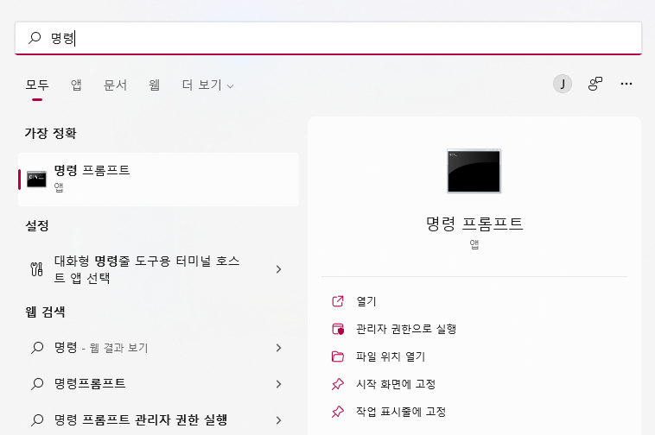
Task: Click the 시작 화면에 고정 pin icon
Action: coord(338,384)
